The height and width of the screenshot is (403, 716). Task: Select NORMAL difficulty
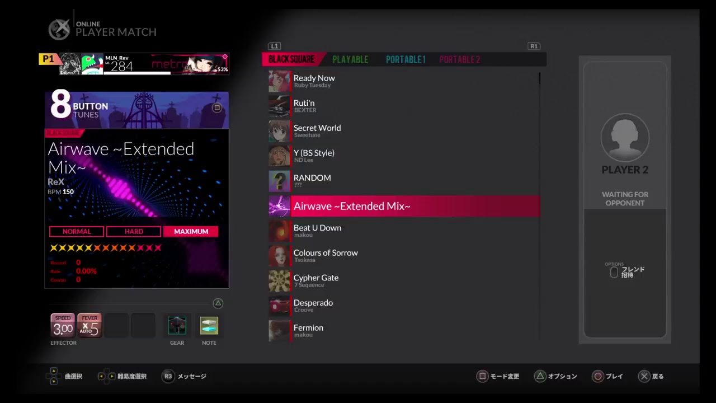[77, 232]
